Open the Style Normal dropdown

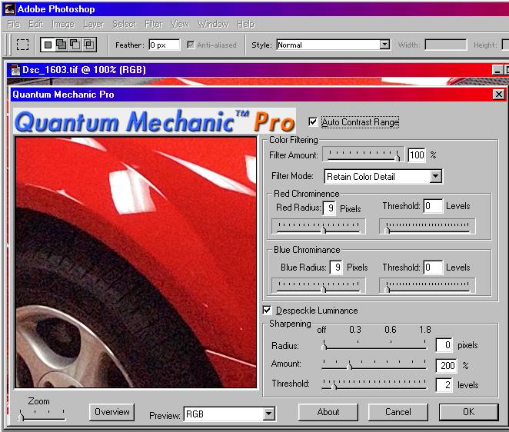384,44
